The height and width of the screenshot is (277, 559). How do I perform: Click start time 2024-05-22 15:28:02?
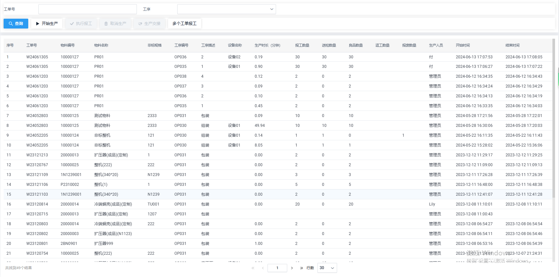[x=474, y=145]
